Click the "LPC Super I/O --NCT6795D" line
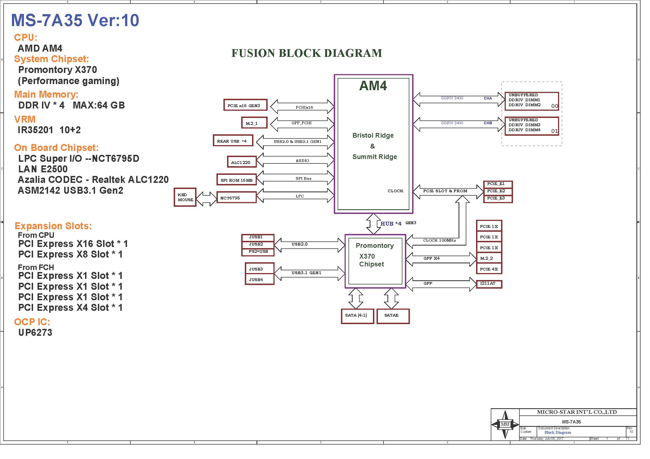Viewport: 650px width, 459px height. [x=79, y=158]
